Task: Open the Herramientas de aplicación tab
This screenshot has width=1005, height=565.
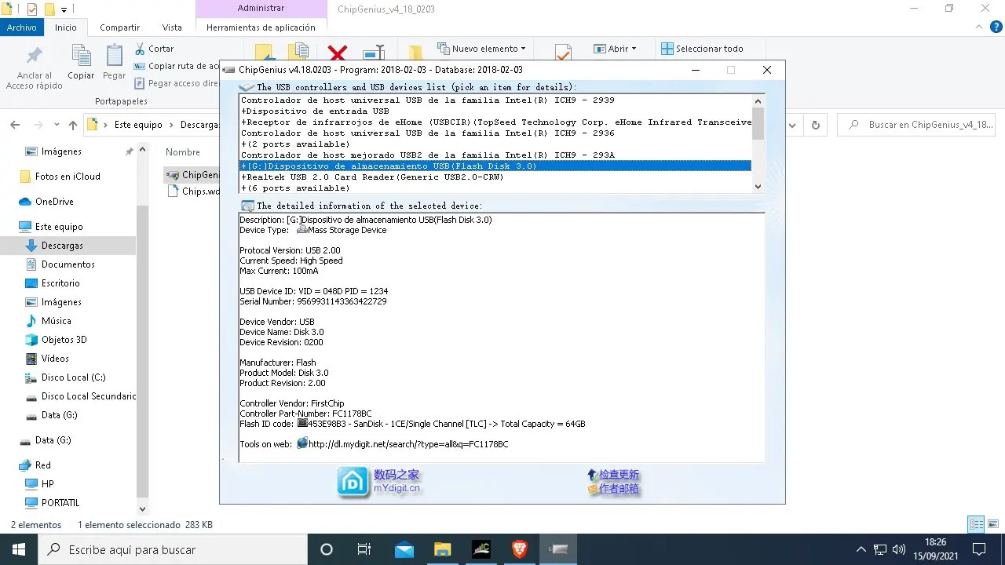Action: tap(261, 27)
